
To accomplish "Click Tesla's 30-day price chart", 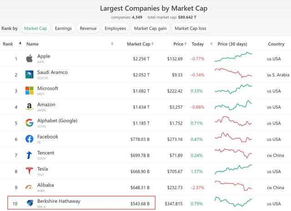I will tap(233, 171).
